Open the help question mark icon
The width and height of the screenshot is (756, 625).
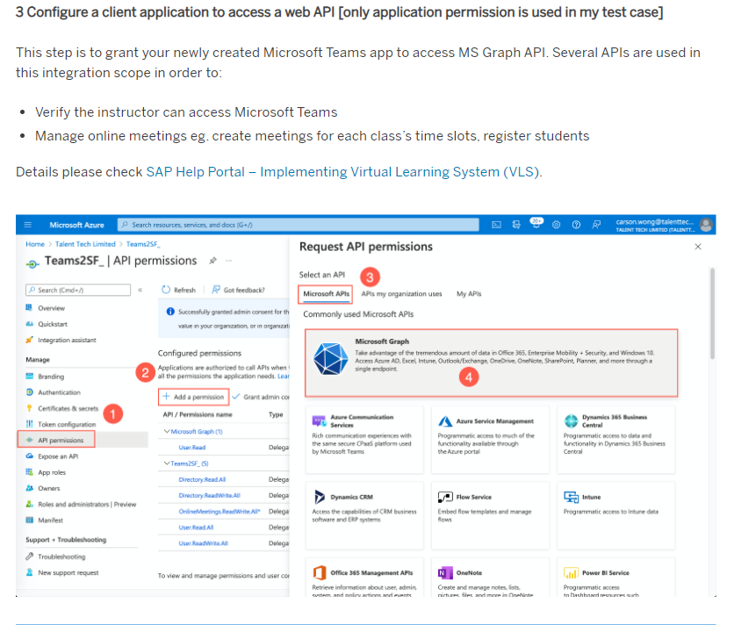point(576,225)
